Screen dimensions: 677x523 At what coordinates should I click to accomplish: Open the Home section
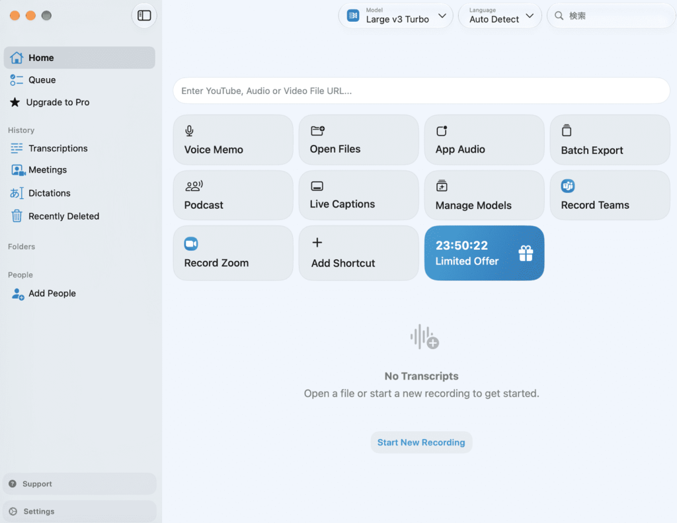(x=79, y=58)
